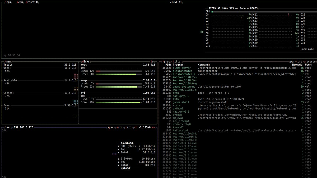Select the Xvfb process row
Screen dimensions: 317x178
pyautogui.click(x=237, y=99)
